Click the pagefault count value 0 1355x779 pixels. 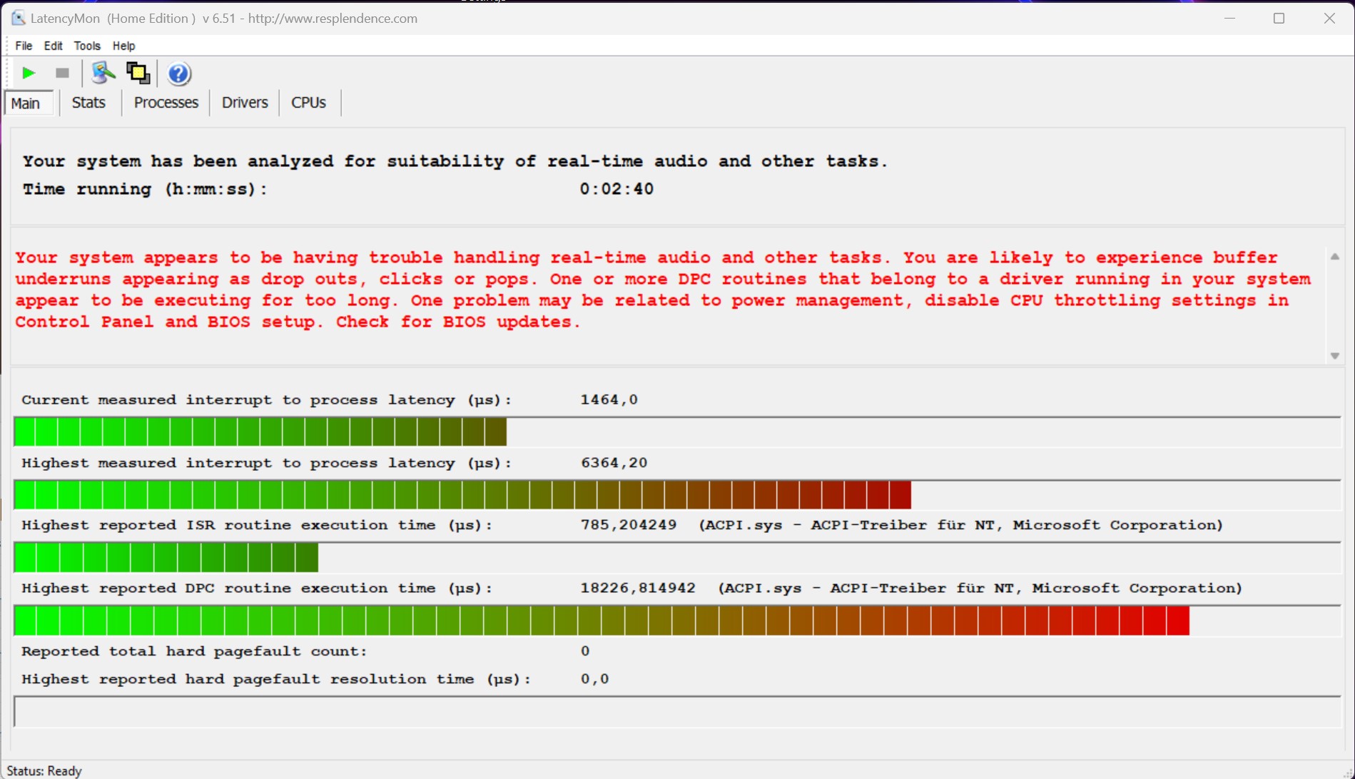(x=585, y=651)
